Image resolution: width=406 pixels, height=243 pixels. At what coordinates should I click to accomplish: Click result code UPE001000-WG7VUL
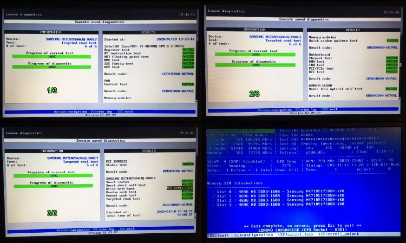click(178, 171)
